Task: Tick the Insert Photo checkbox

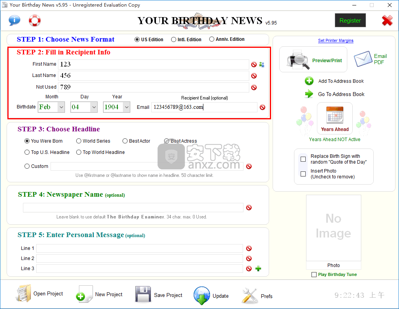Action: tap(303, 174)
